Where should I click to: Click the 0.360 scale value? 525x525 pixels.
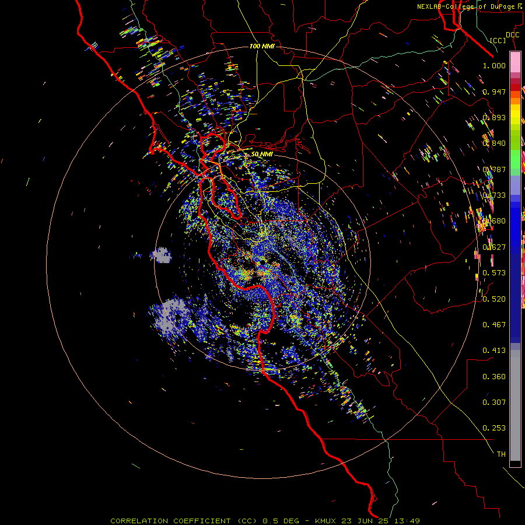point(494,376)
